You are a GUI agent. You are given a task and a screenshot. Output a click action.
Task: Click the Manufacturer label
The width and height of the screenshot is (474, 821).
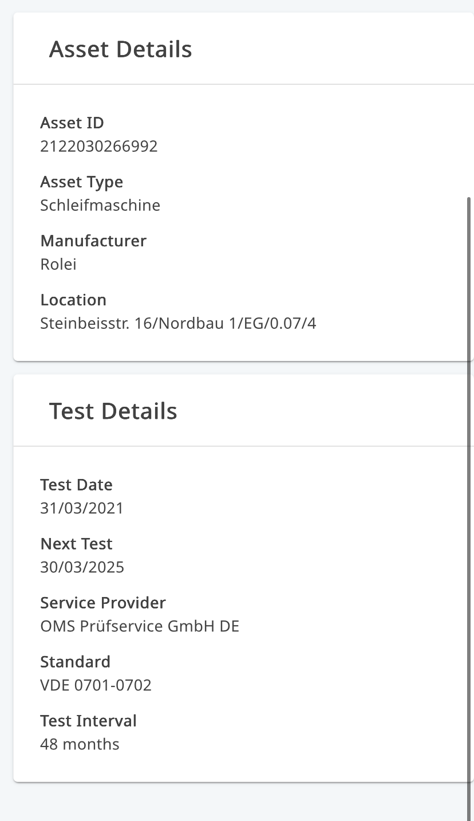pos(93,241)
